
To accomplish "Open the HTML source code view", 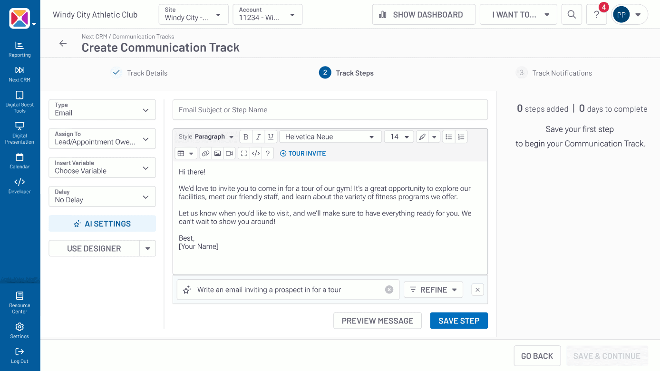I will coord(256,153).
